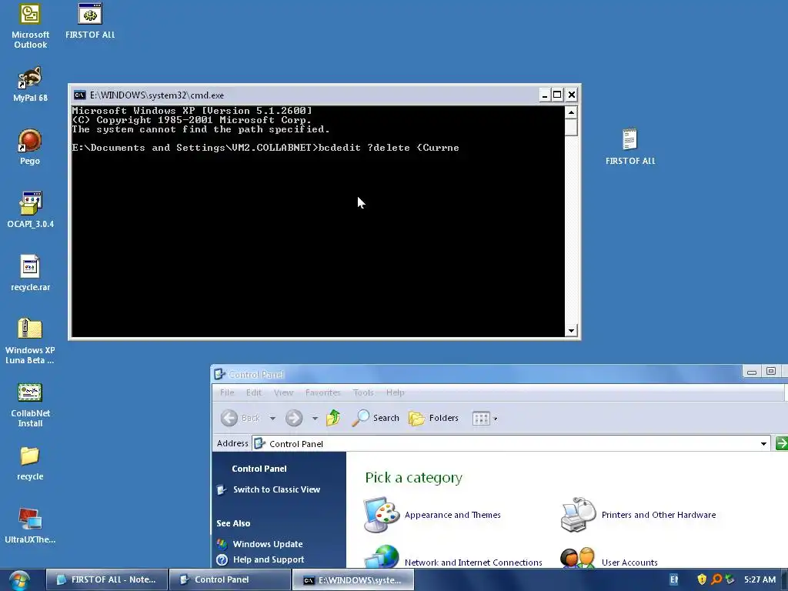Click cmd scrollbar up arrow
Image resolution: width=788 pixels, height=591 pixels.
click(571, 112)
